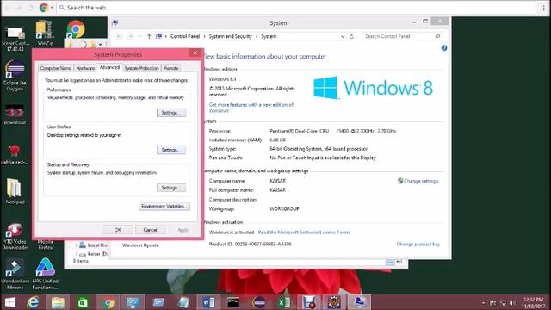
Task: Launch Google Chrome from desktop shortcut
Action: 76,29
